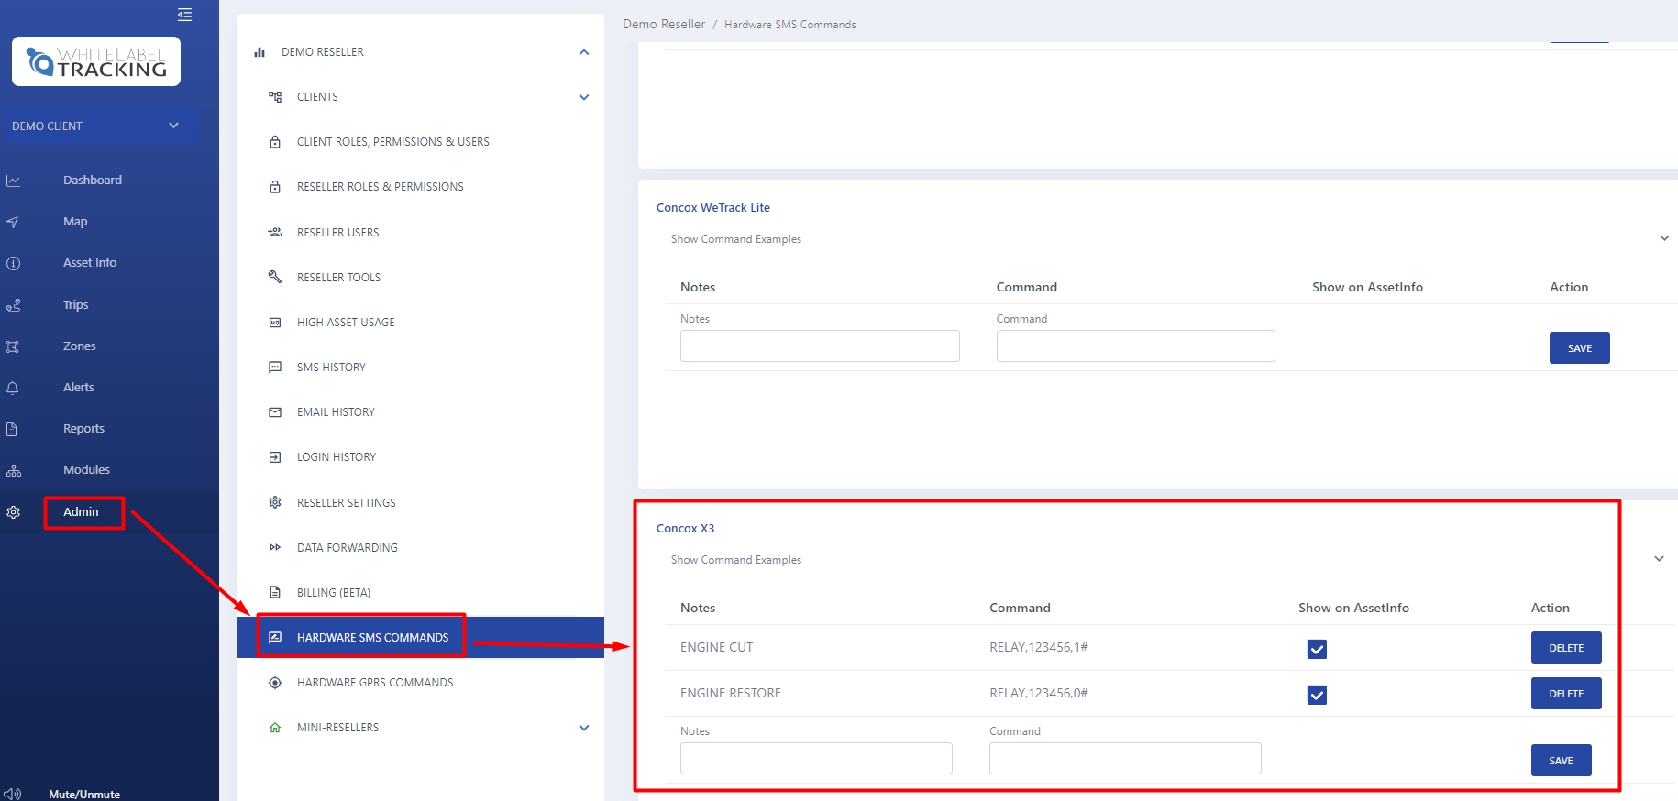
Task: Click the Clients tree icon
Action: pyautogui.click(x=275, y=96)
